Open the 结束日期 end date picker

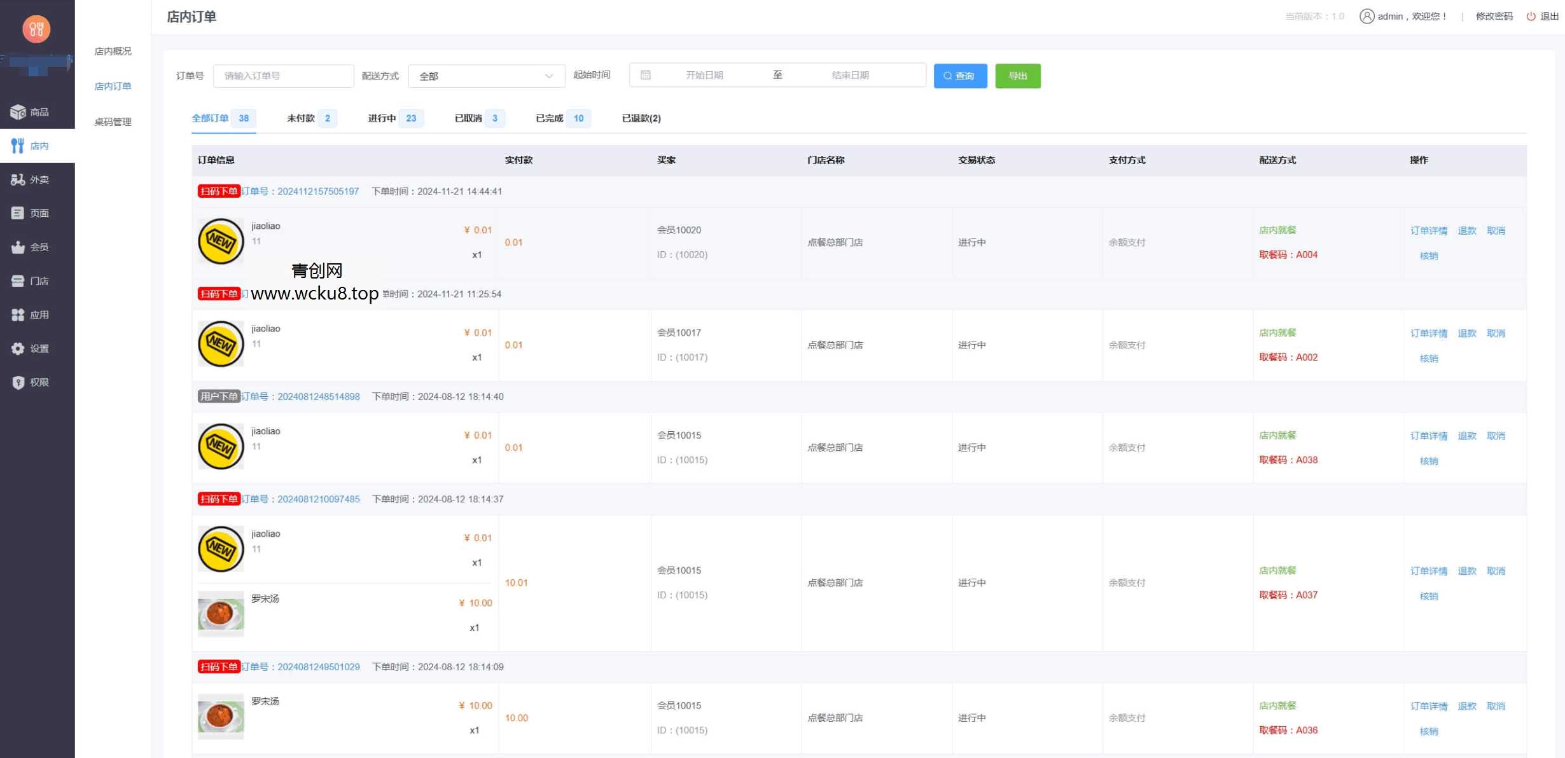click(x=850, y=75)
